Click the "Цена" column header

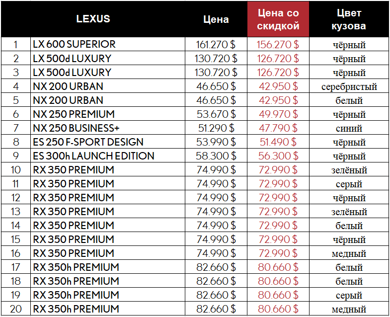tap(216, 19)
